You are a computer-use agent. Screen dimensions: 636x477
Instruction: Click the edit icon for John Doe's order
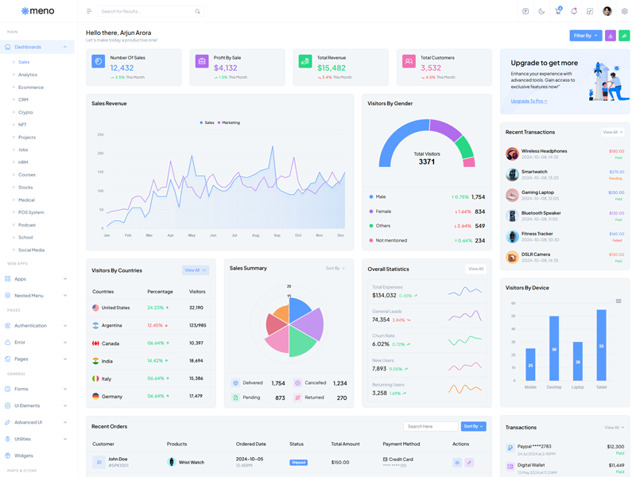pyautogui.click(x=469, y=462)
